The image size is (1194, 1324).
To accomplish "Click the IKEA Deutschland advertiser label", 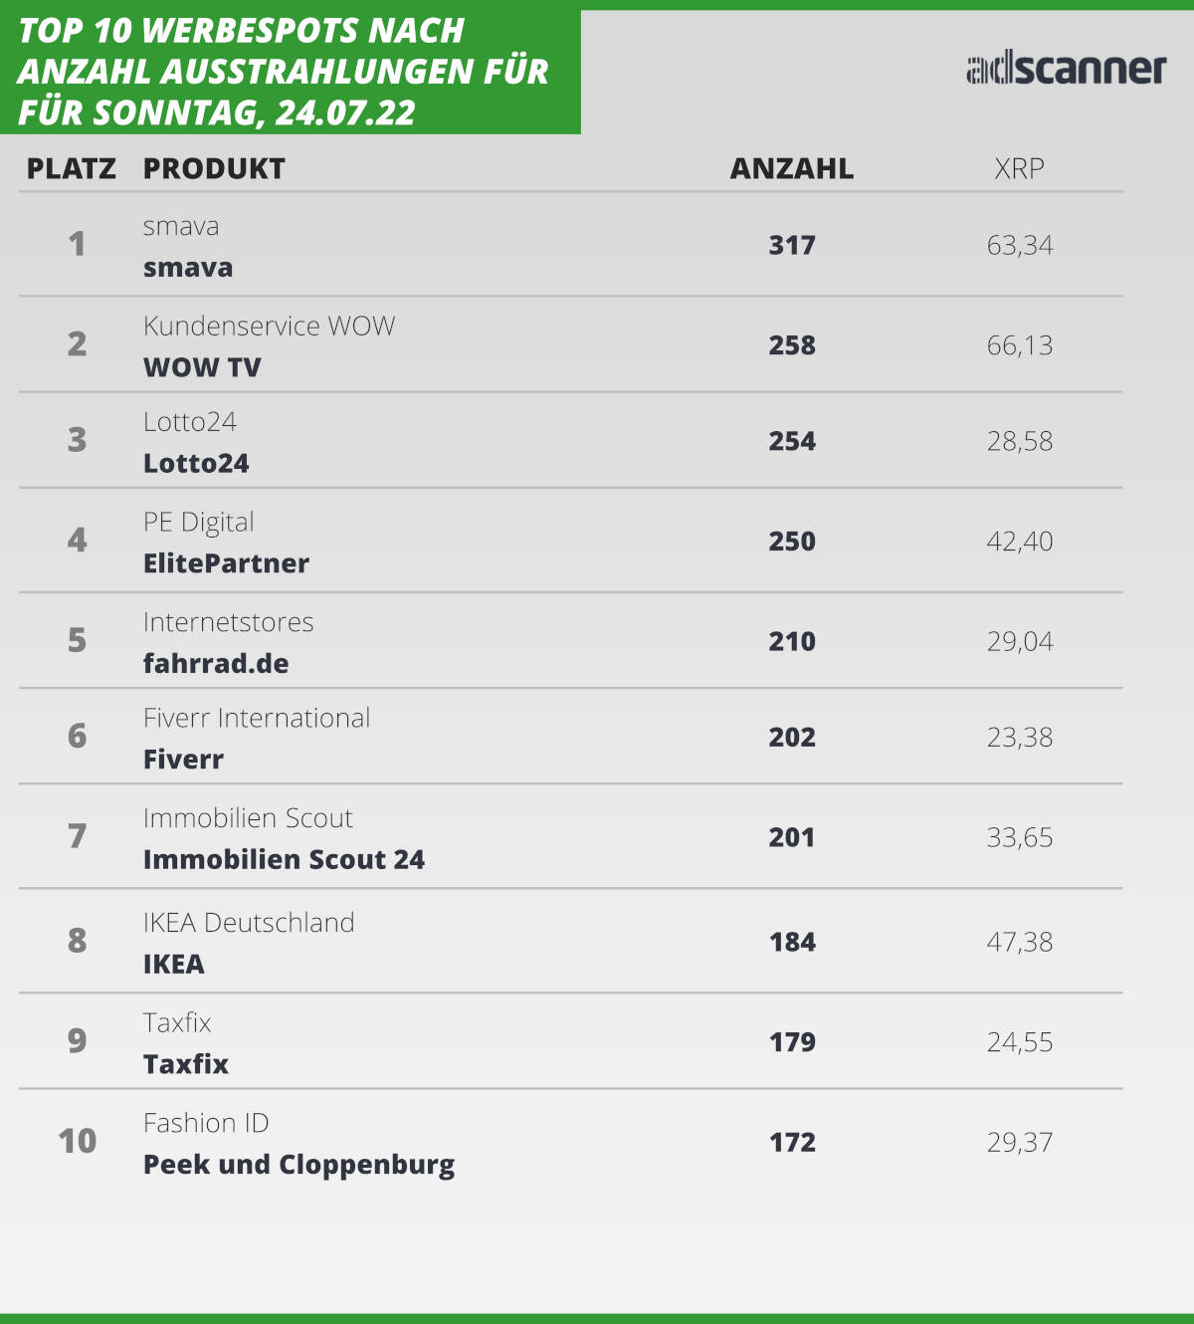I will pyautogui.click(x=249, y=923).
